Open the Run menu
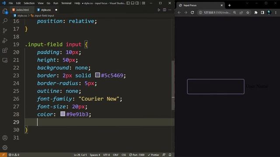280x157 pixels. 56,3
